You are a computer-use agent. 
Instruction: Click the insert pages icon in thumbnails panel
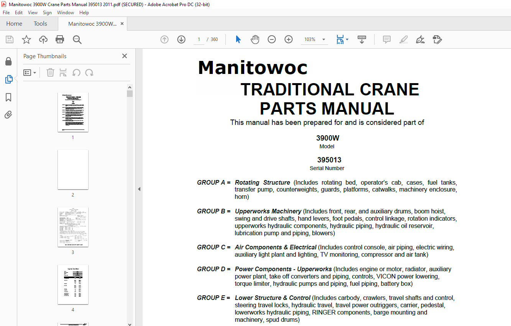(x=63, y=72)
